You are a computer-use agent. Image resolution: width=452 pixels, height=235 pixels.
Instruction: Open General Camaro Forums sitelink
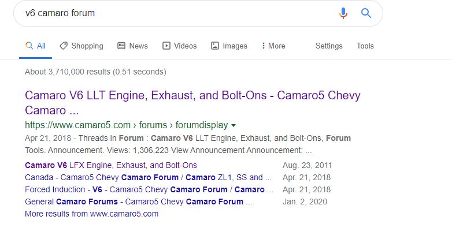pos(139,202)
